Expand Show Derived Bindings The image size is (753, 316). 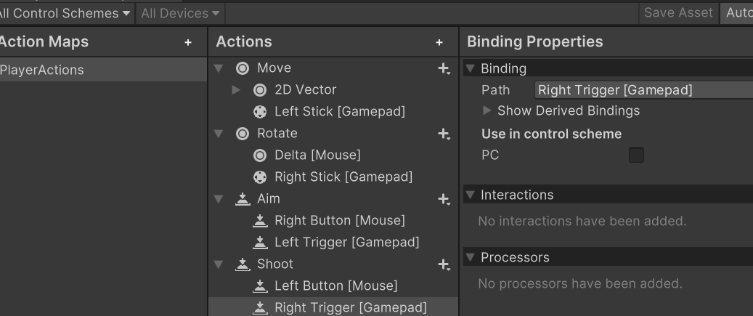487,111
